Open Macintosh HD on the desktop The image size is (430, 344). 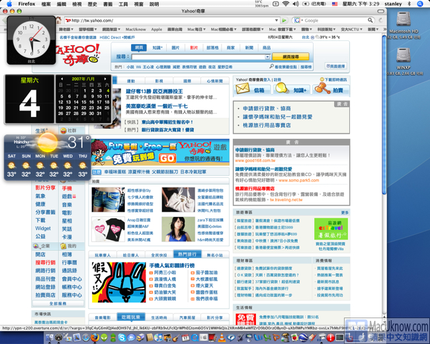pyautogui.click(x=404, y=19)
